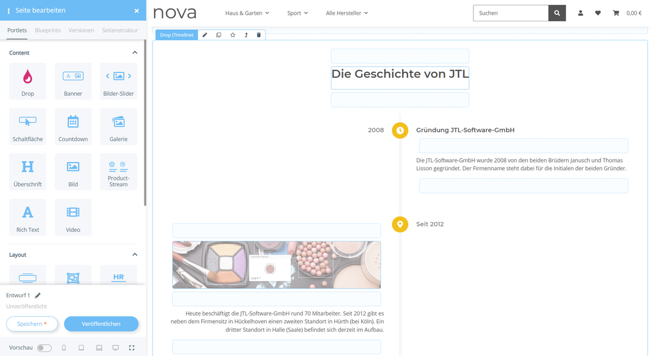Expand Alle Hersteller dropdown

347,13
